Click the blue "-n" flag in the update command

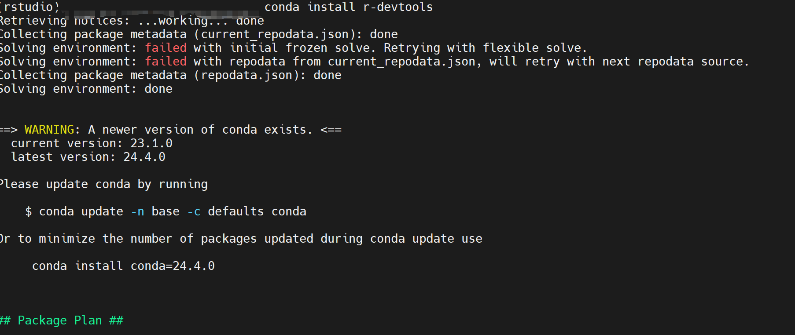click(137, 211)
